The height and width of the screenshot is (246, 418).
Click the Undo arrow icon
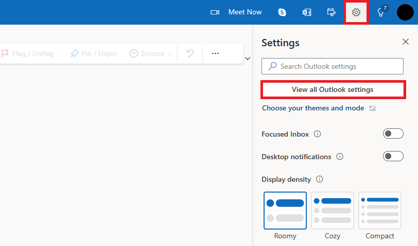(x=190, y=53)
